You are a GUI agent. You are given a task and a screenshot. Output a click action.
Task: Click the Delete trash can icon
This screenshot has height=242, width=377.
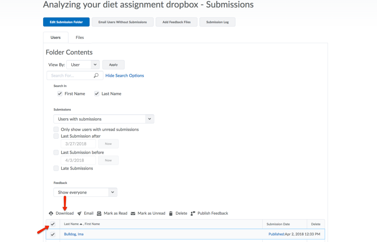click(x=171, y=213)
